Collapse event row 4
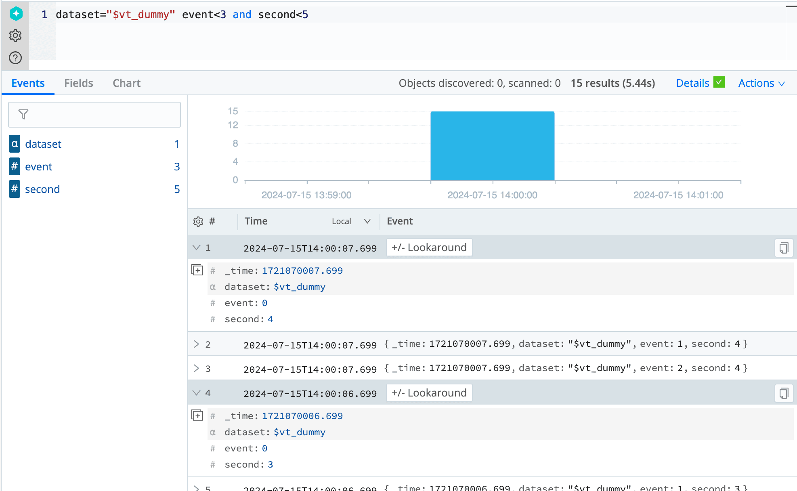Screen dimensions: 797x491 point(197,393)
